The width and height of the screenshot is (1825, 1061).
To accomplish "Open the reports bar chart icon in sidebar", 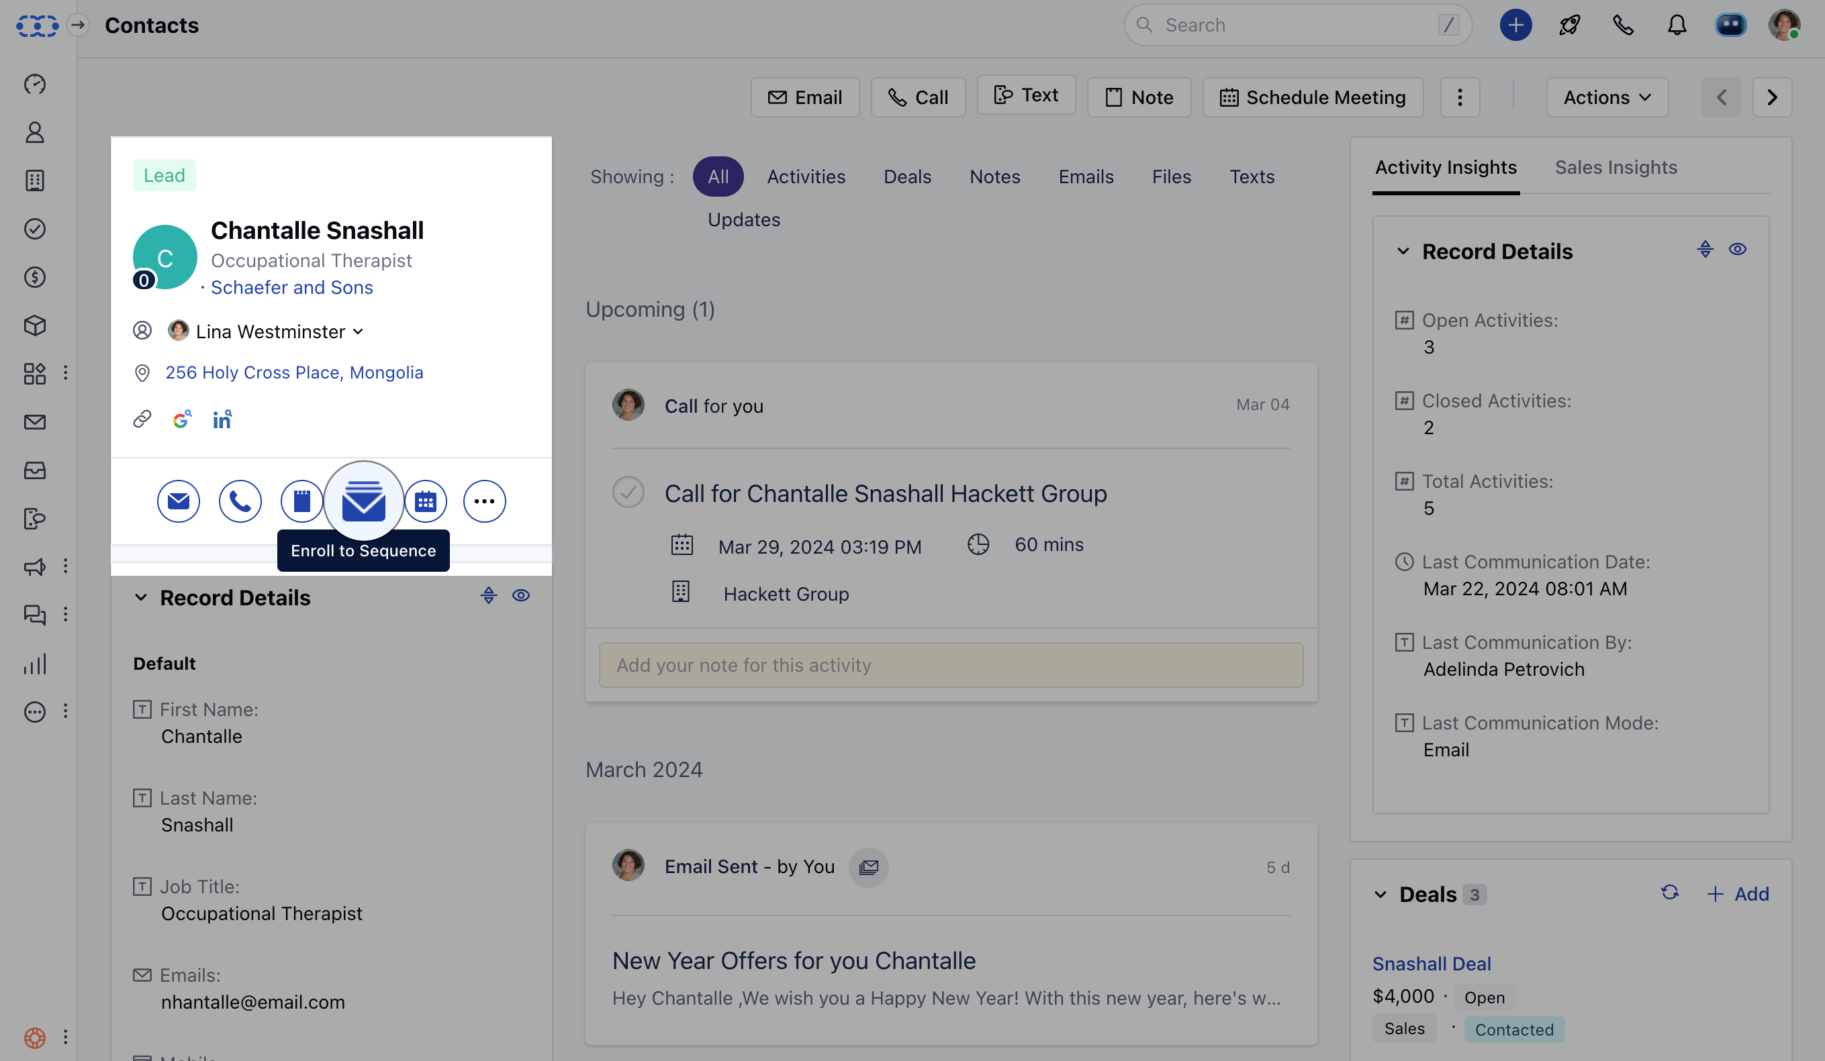I will (35, 664).
